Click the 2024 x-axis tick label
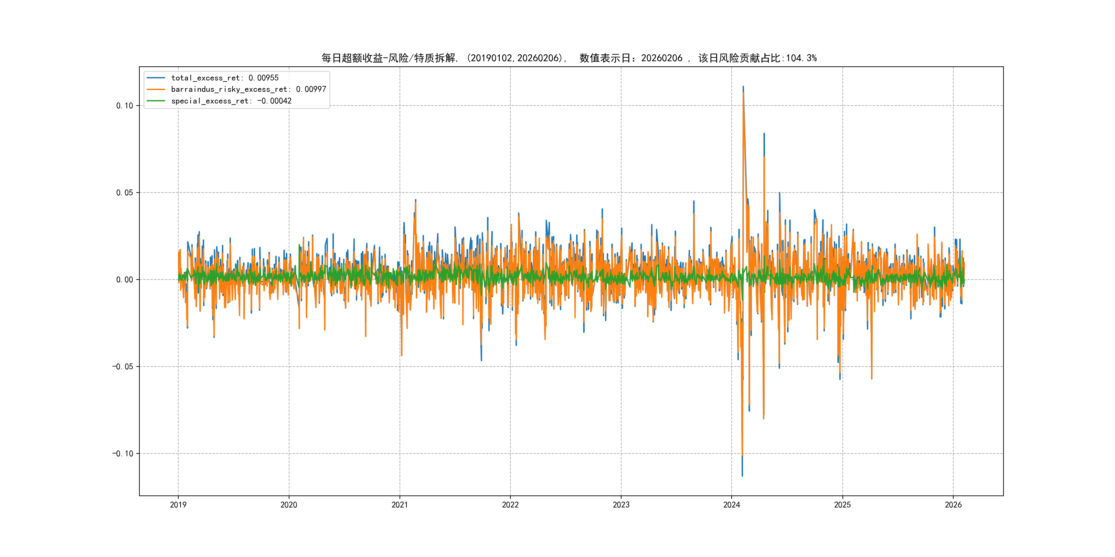The image size is (1115, 557). click(x=732, y=505)
